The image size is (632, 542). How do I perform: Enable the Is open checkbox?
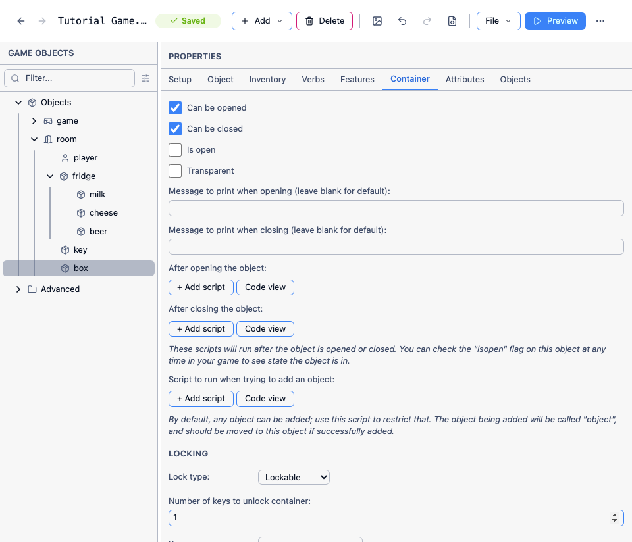tap(175, 150)
